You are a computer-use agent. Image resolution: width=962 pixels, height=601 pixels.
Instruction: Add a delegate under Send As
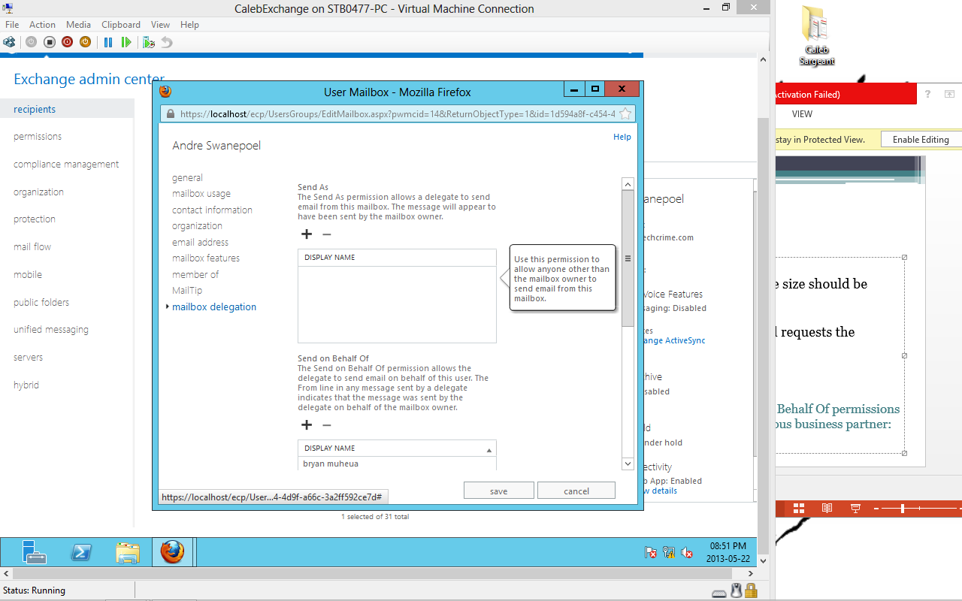[307, 234]
